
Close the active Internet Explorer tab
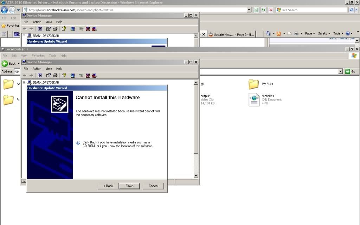pyautogui.click(x=204, y=34)
